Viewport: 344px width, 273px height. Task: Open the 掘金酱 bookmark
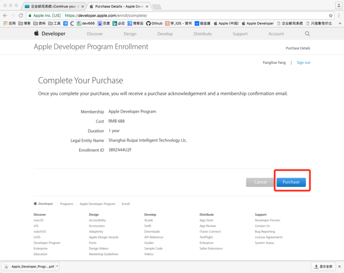click(202, 23)
